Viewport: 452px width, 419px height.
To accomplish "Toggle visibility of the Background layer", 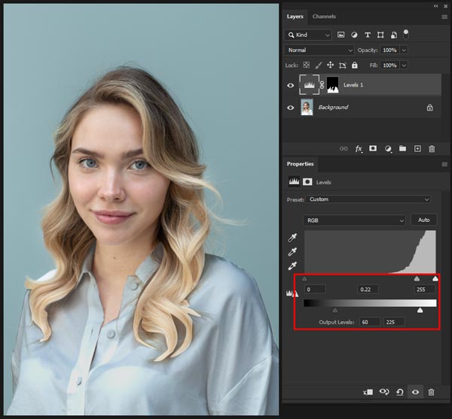I will point(291,108).
